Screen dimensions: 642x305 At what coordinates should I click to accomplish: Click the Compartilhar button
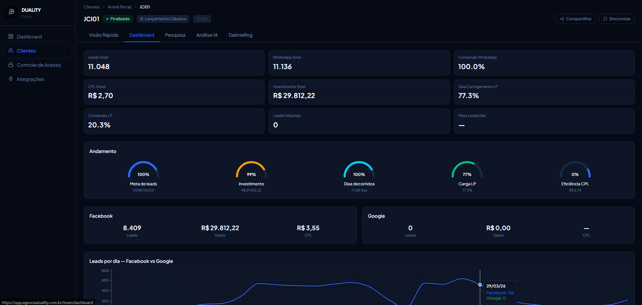[x=576, y=19]
